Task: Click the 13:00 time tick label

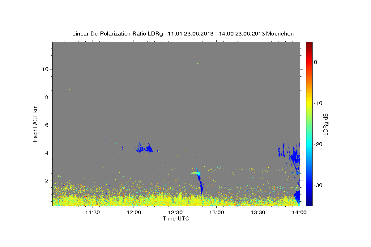Action: pyautogui.click(x=217, y=212)
